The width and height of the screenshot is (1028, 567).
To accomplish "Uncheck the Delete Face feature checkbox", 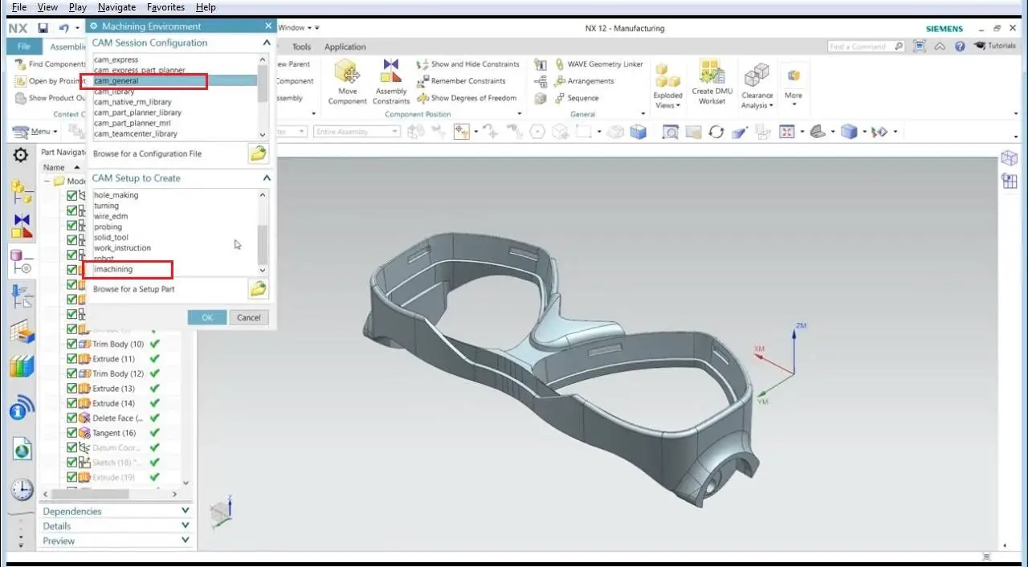I will [x=72, y=418].
